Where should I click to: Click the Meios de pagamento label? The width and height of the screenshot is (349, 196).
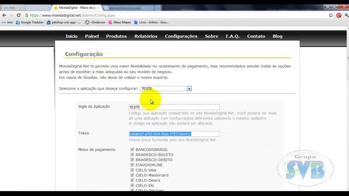pos(97,150)
